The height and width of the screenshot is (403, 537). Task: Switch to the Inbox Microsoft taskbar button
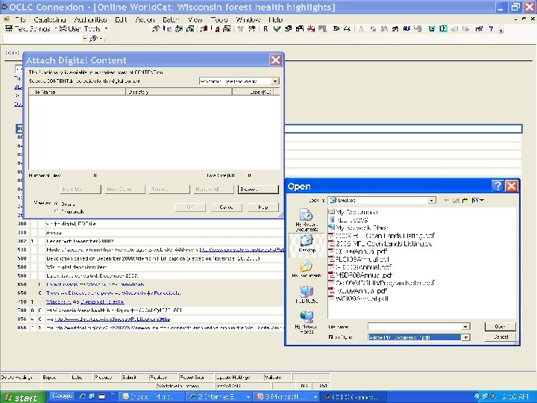(x=151, y=397)
